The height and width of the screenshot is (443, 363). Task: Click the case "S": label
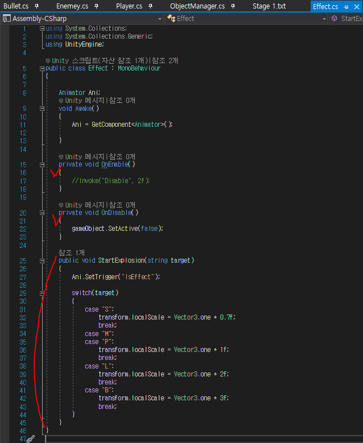point(99,309)
